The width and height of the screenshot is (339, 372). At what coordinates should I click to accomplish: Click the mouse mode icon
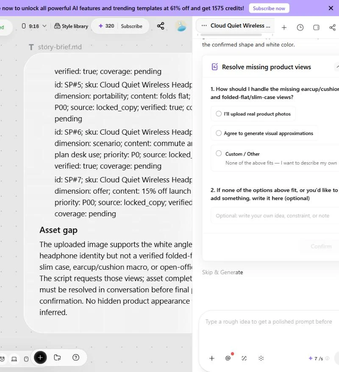(x=26, y=359)
